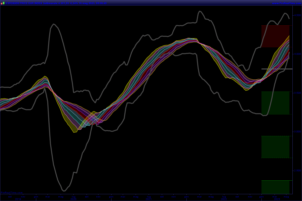Click the 3.500 price axis label
The width and height of the screenshot is (302, 201).
297,93
